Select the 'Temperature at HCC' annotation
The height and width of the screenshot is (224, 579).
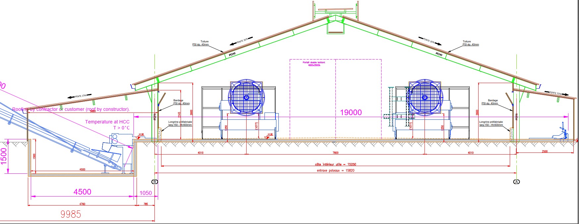pos(107,122)
